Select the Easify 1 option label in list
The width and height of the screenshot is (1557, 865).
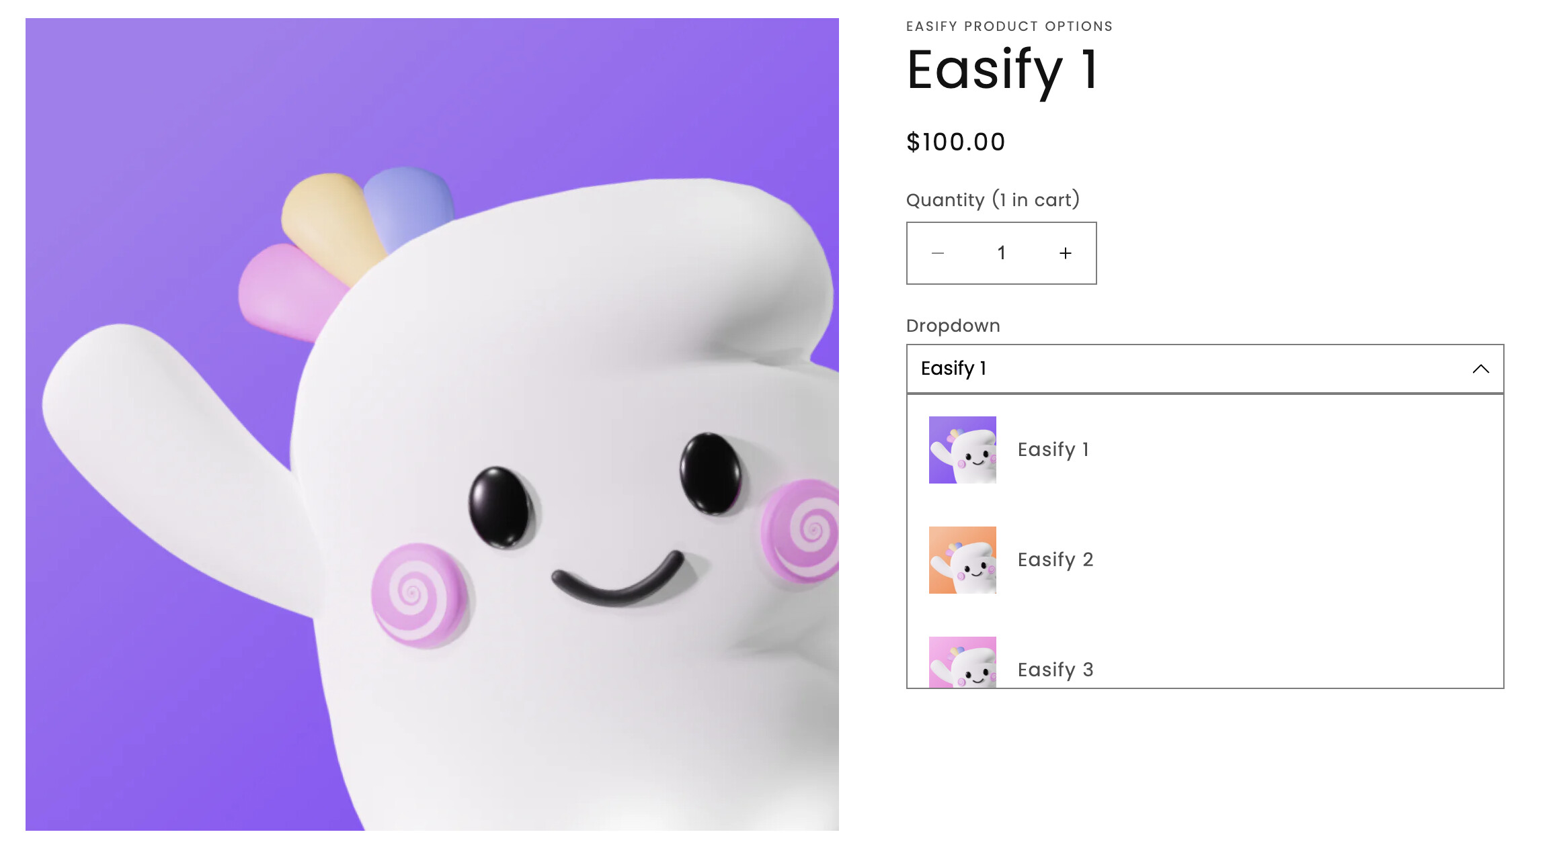(x=1053, y=449)
